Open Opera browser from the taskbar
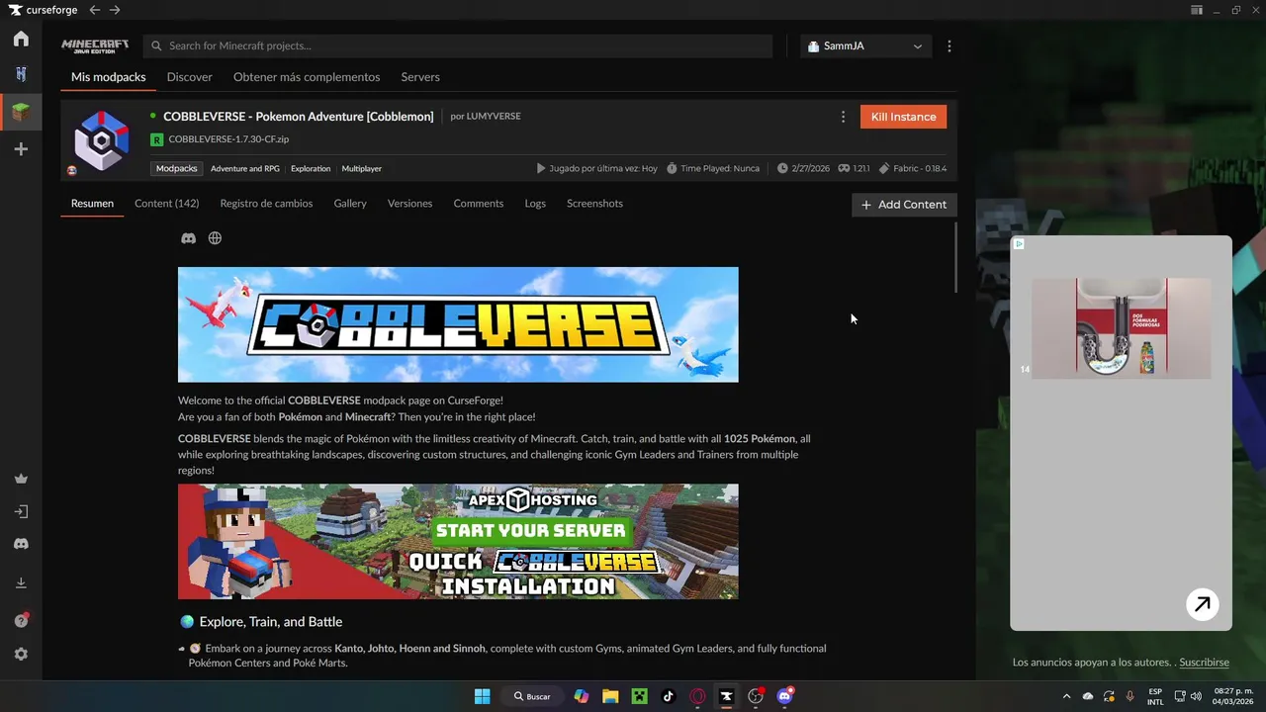Image resolution: width=1266 pixels, height=712 pixels. click(x=697, y=696)
